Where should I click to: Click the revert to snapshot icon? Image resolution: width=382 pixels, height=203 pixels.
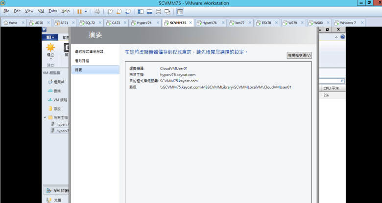click(x=119, y=11)
